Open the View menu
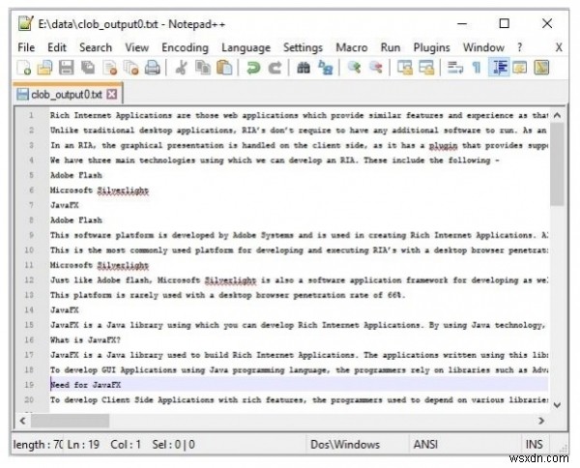580x468 pixels. tap(137, 47)
